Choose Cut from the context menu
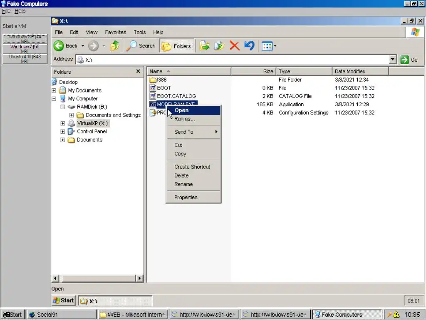The width and height of the screenshot is (426, 320). pyautogui.click(x=193, y=145)
